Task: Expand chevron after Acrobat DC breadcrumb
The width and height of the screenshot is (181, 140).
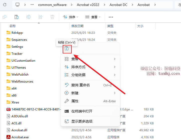Action: (132, 5)
